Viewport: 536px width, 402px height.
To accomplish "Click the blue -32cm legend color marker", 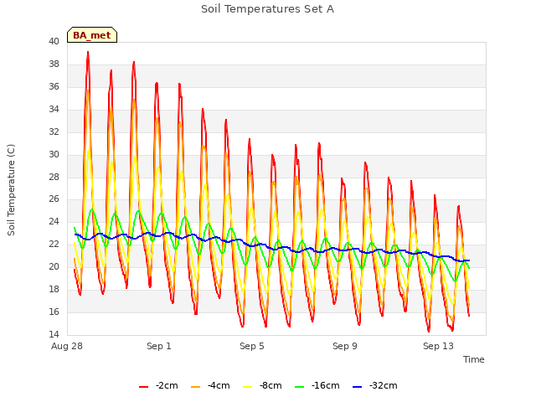I will pos(357,387).
